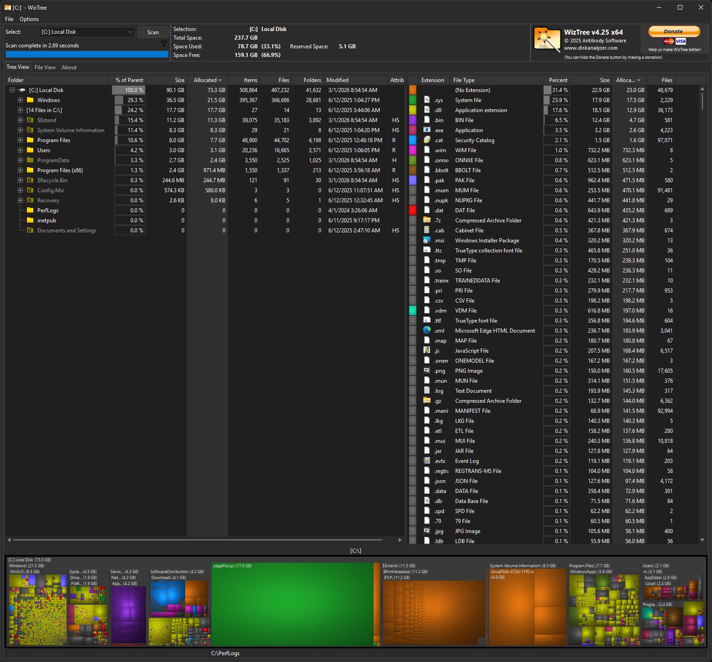Expand the Windows folder node

coord(20,100)
